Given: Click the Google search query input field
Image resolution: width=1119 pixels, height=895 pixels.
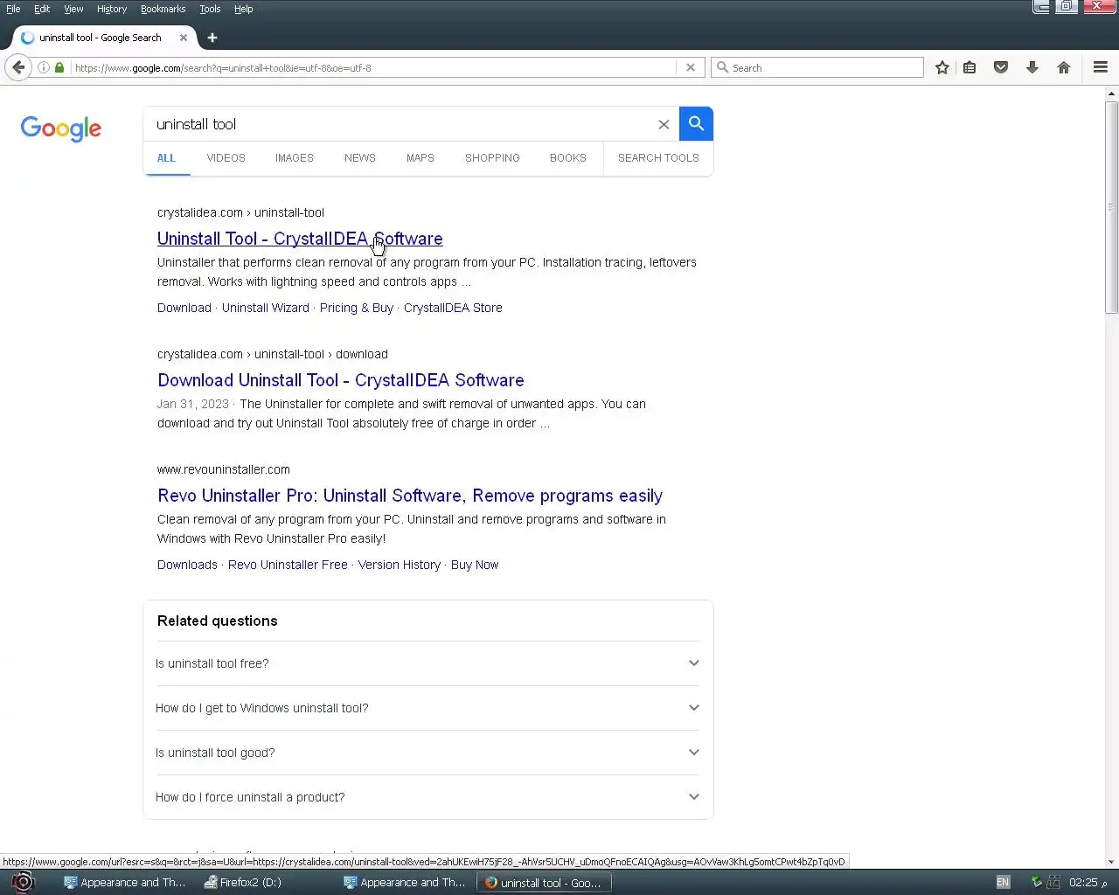Looking at the screenshot, I should tap(402, 124).
